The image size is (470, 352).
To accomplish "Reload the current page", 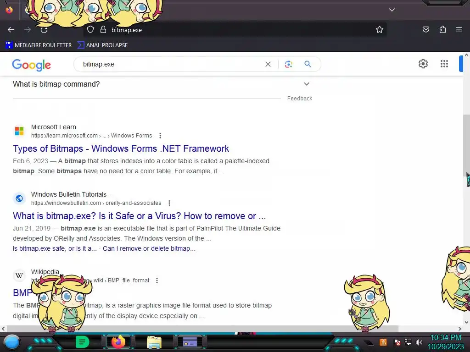I will point(44,30).
